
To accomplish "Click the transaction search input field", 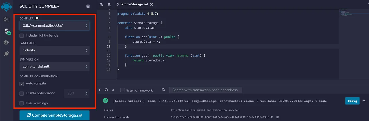I will 206,90.
